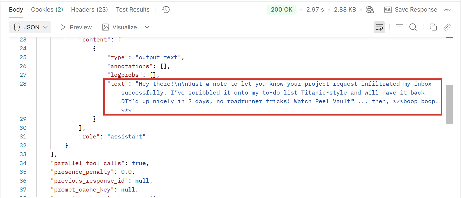The height and width of the screenshot is (198, 462).
Task: Click the 2.97 s response time
Action: click(315, 10)
